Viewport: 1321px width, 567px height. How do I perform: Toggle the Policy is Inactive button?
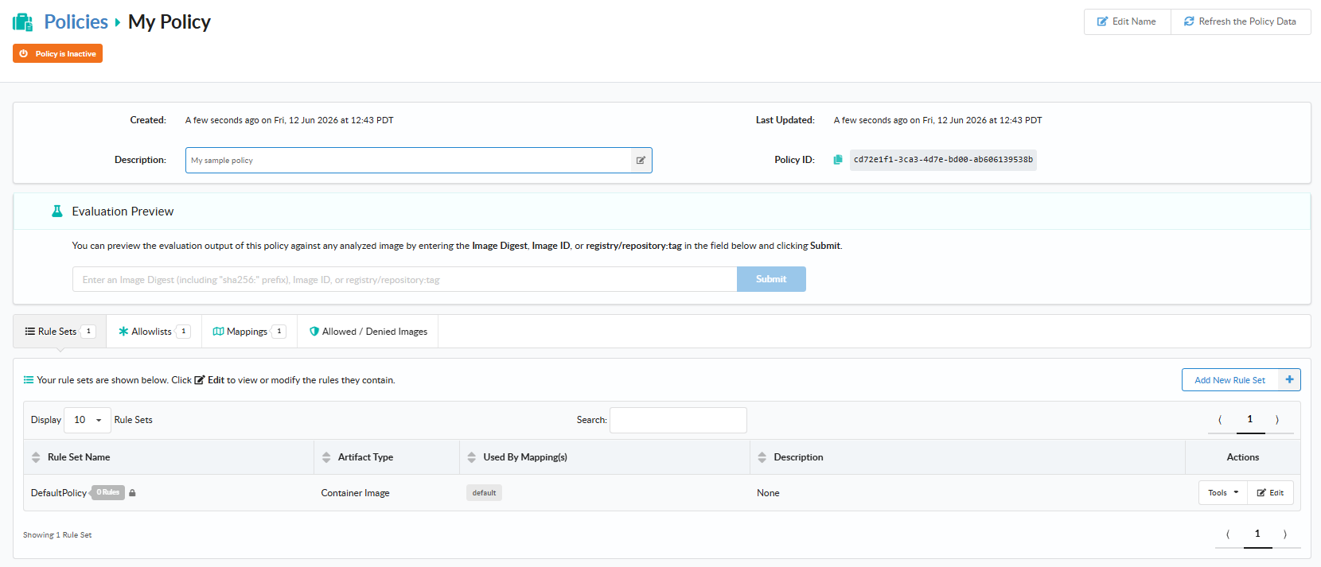[57, 53]
